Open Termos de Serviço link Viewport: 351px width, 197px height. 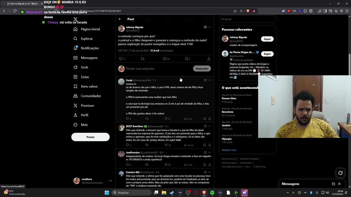229,159
